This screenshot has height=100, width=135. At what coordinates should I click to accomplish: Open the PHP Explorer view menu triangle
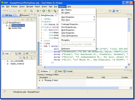pos(35,19)
